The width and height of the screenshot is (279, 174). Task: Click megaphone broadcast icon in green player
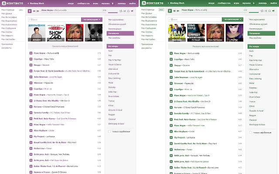273,11
